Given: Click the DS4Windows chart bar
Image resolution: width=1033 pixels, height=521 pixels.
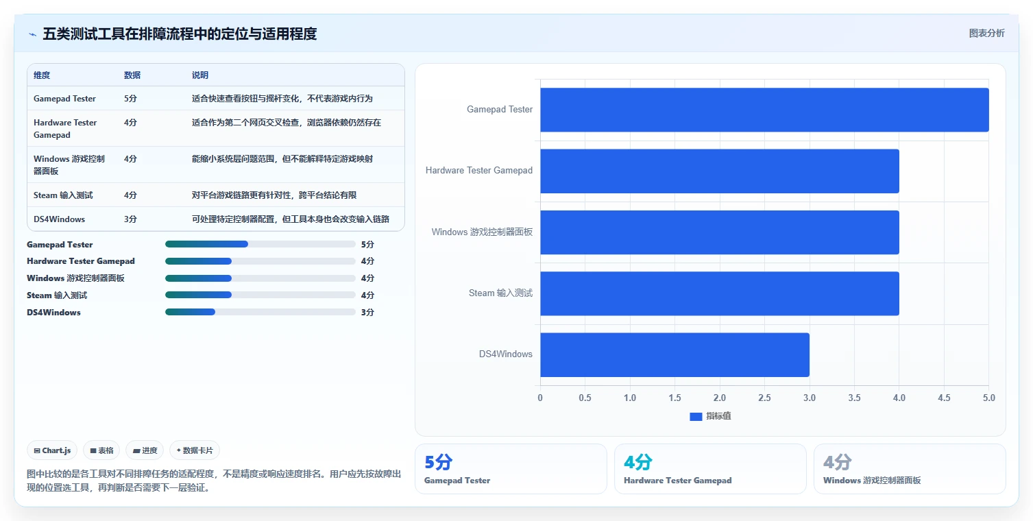Looking at the screenshot, I should (x=675, y=354).
